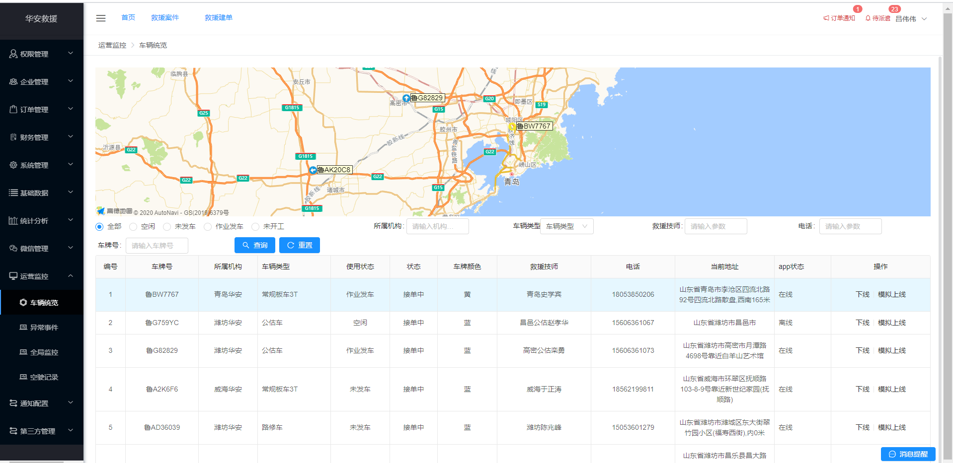The height and width of the screenshot is (463, 953).
Task: Click vehicle marker 鲁AK20C8 on map
Action: (x=313, y=170)
